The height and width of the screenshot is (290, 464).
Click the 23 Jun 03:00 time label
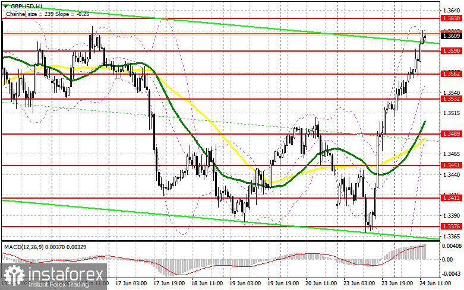[359, 283]
